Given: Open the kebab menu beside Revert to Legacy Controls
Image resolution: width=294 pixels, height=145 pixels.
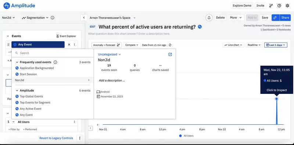Looking at the screenshot, I should [80, 138].
